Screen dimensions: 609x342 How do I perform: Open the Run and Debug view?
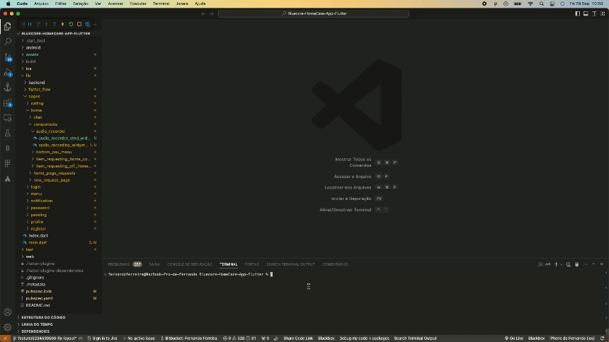point(7,73)
